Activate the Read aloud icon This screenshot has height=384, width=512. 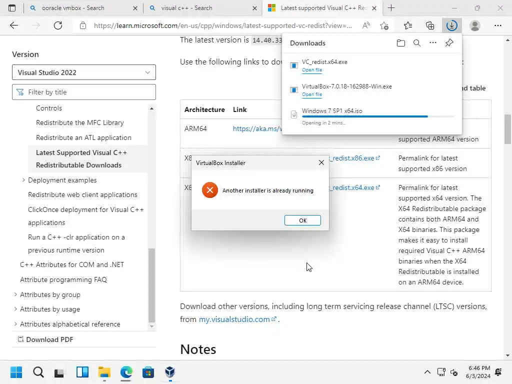pos(366,25)
